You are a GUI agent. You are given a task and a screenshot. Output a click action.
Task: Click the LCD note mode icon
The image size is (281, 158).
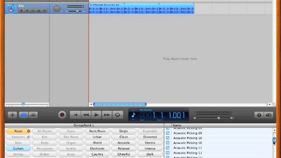click(133, 115)
